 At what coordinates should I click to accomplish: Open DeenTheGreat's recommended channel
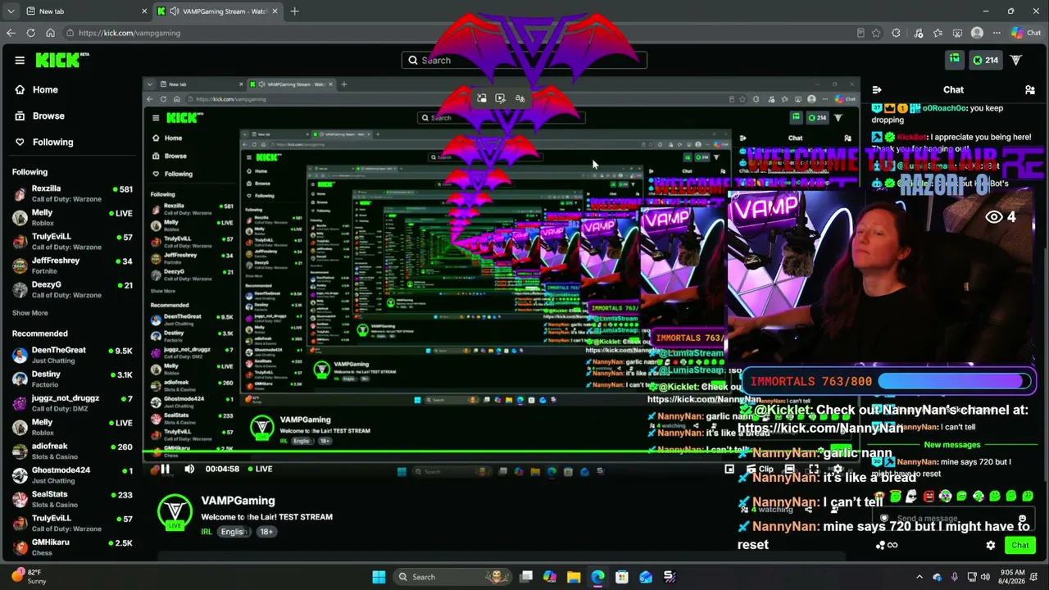tap(72, 355)
